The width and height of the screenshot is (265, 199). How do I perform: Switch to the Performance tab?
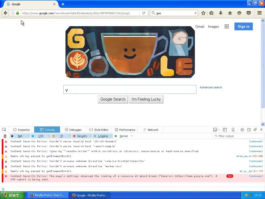[125, 130]
